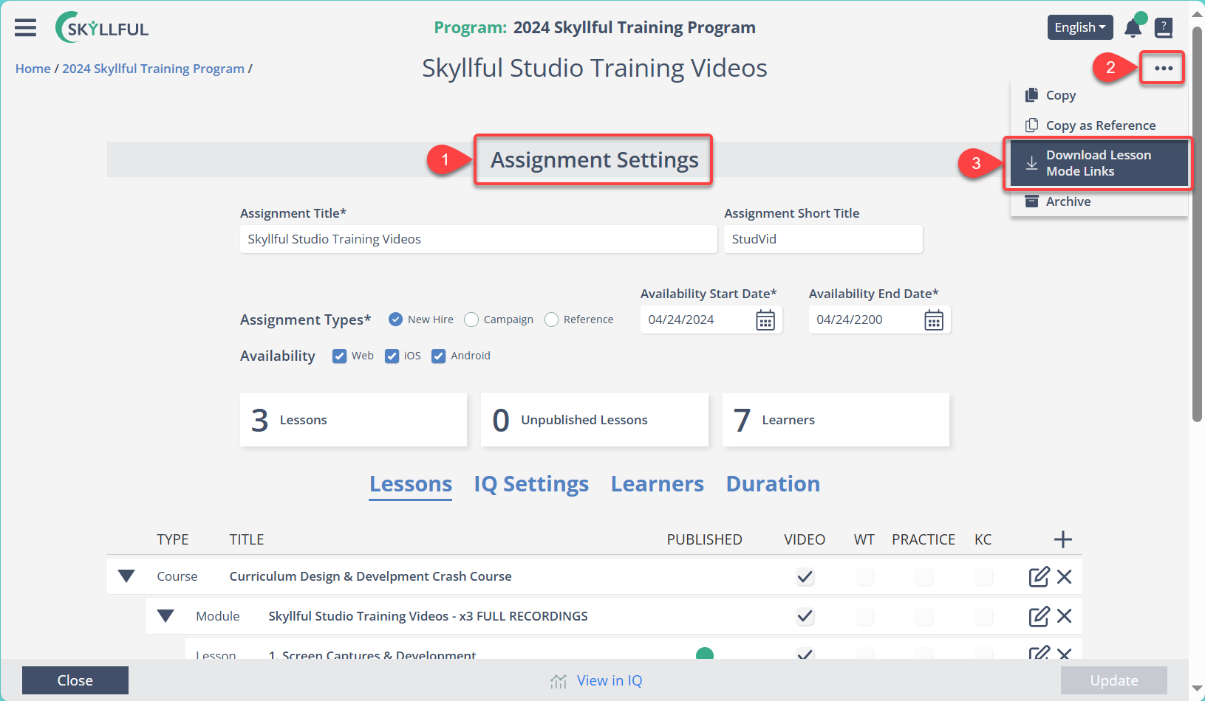The image size is (1205, 701).
Task: Switch to the Duration tab
Action: 773,484
